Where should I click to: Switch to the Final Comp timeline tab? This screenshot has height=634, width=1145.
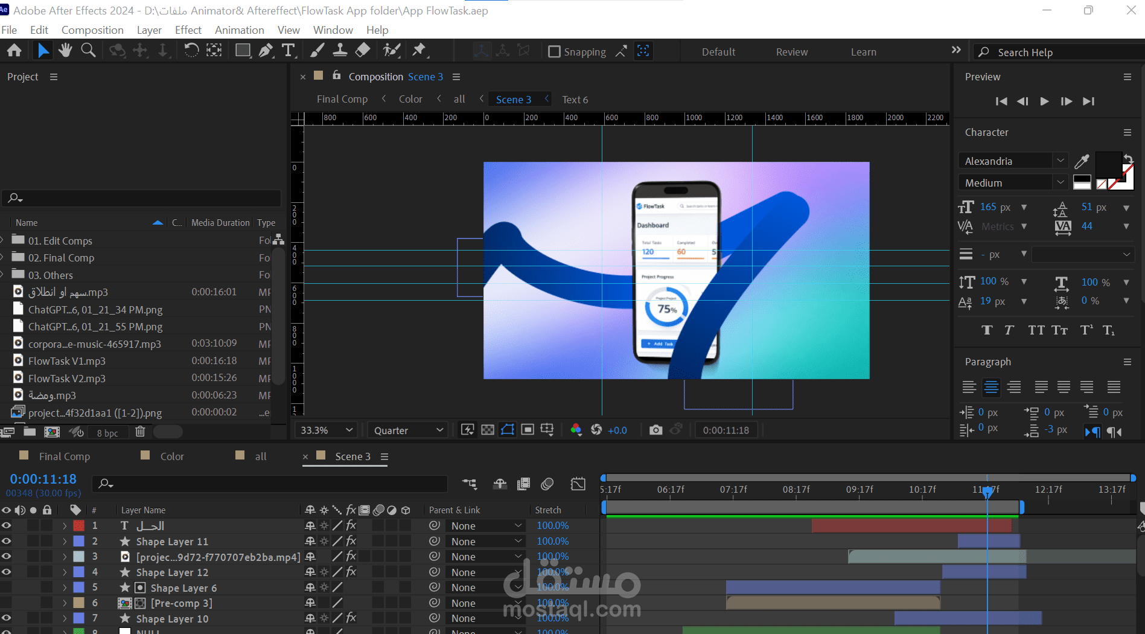tap(64, 456)
